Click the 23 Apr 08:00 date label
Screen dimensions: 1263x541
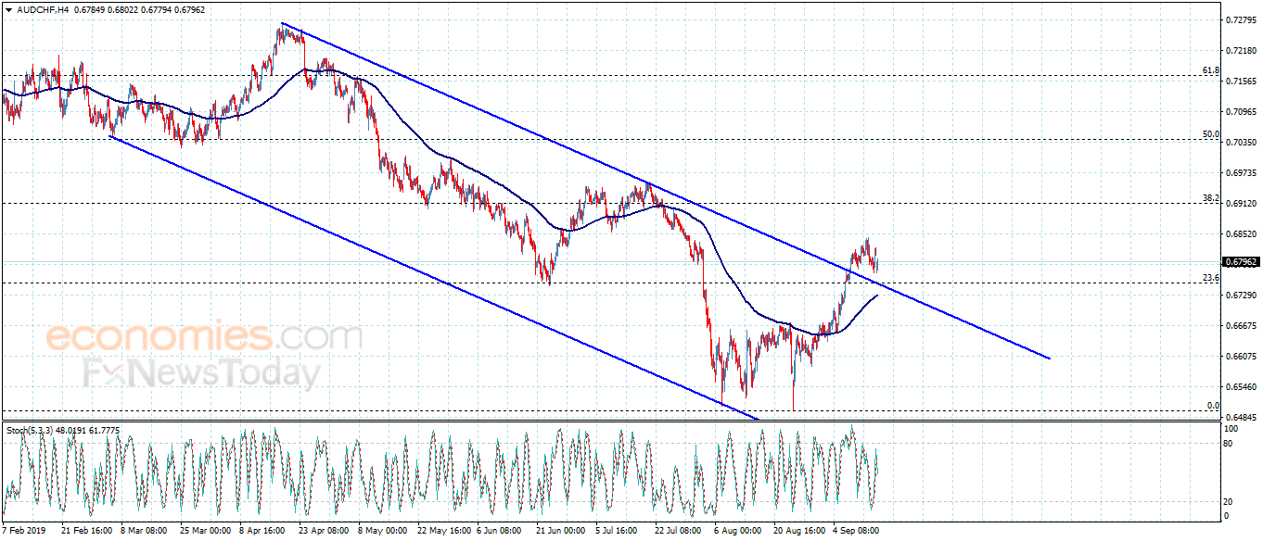pos(326,532)
